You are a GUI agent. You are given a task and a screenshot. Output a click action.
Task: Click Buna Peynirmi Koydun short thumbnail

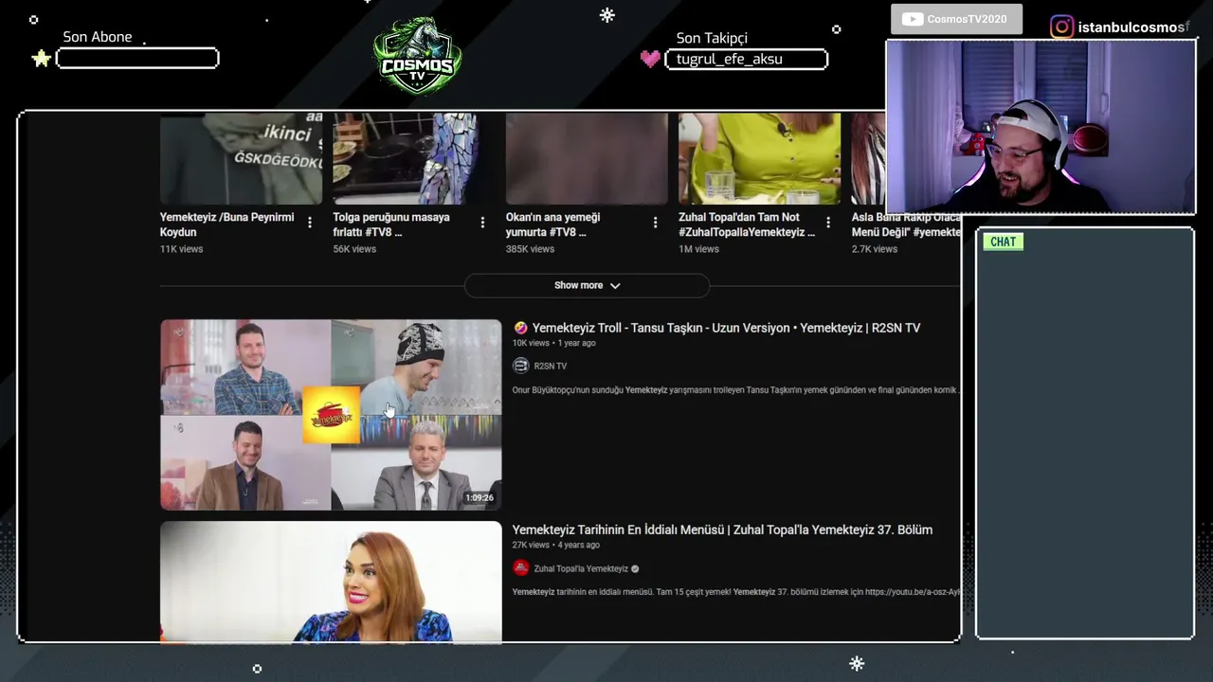tap(241, 158)
